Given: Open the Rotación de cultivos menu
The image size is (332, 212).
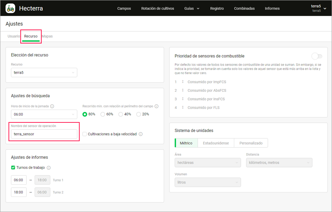Looking at the screenshot, I should tap(158, 8).
